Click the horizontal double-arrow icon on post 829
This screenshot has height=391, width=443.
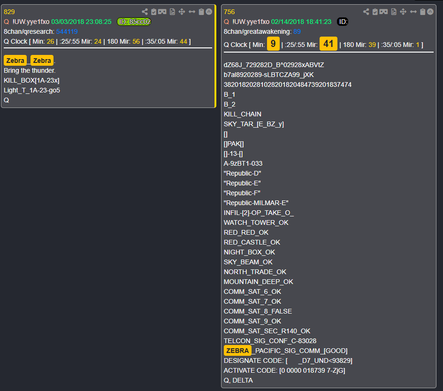192,12
